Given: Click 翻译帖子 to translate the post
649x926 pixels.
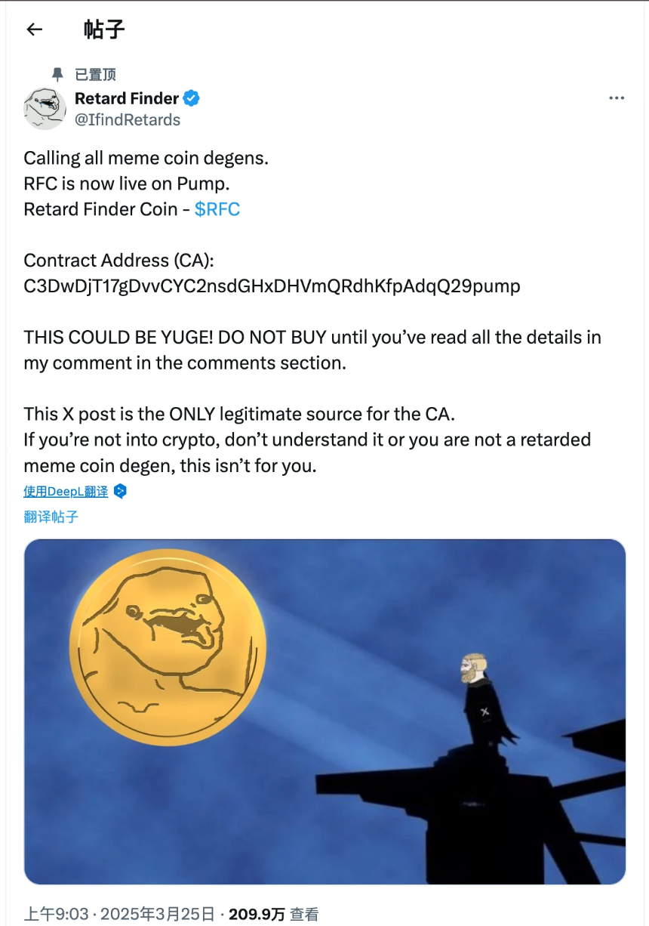Looking at the screenshot, I should point(51,517).
